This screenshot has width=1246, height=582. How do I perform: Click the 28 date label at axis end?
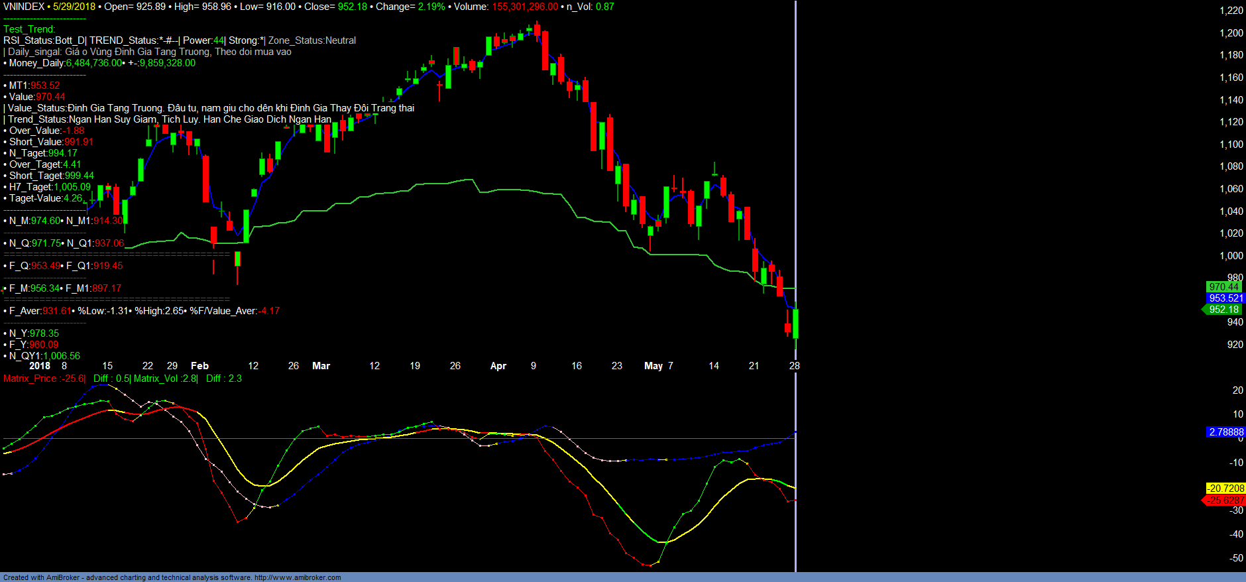(x=794, y=366)
